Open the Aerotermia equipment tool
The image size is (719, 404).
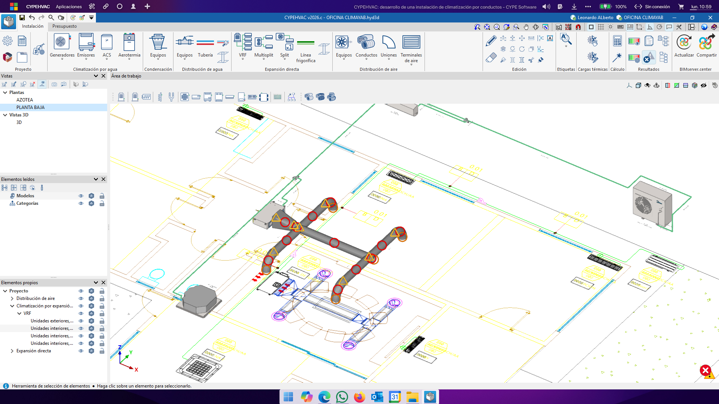tap(129, 42)
